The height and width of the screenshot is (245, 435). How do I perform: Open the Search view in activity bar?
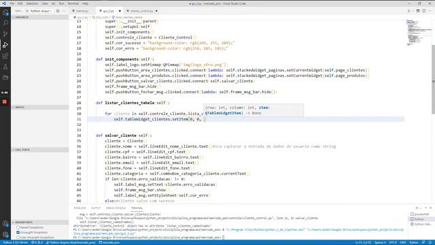(5, 23)
